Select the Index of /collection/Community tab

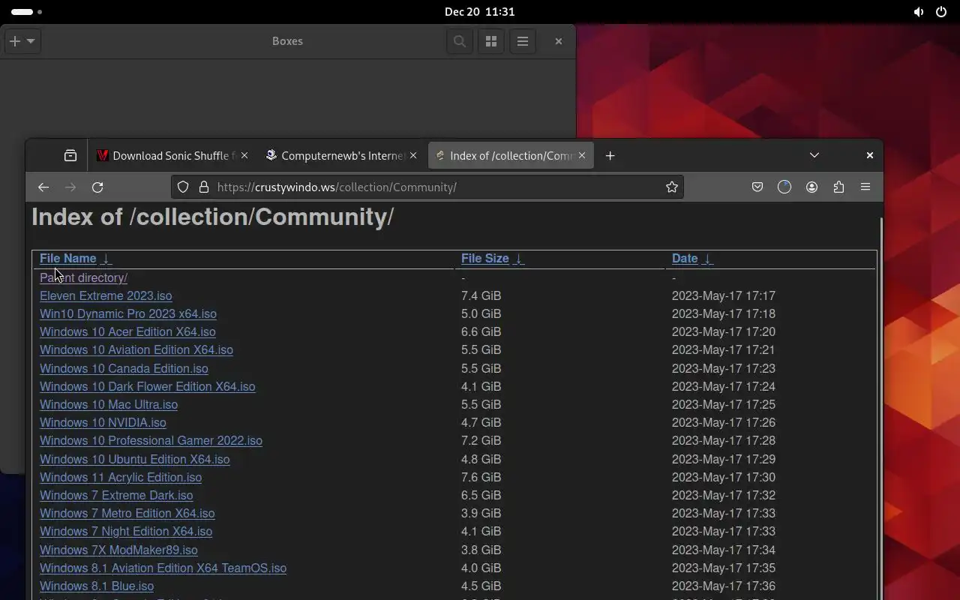[511, 155]
